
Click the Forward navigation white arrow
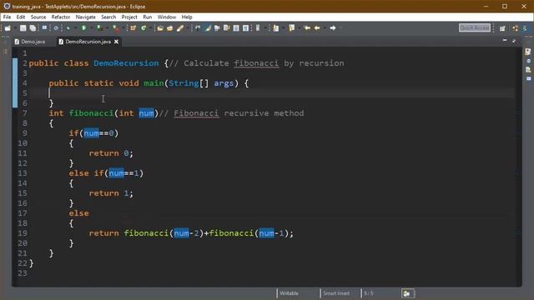333,27
